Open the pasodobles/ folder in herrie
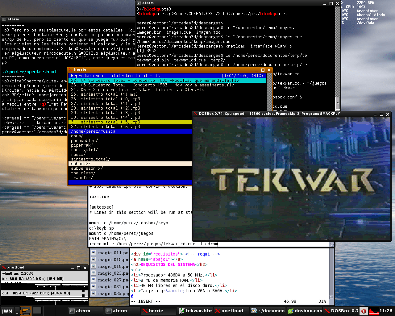The width and height of the screenshot is (395, 316). click(130, 141)
